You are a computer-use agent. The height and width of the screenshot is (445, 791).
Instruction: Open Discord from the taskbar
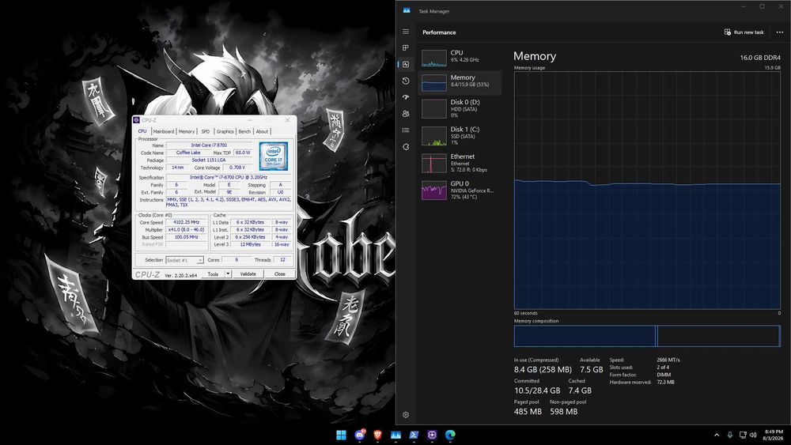click(x=360, y=435)
